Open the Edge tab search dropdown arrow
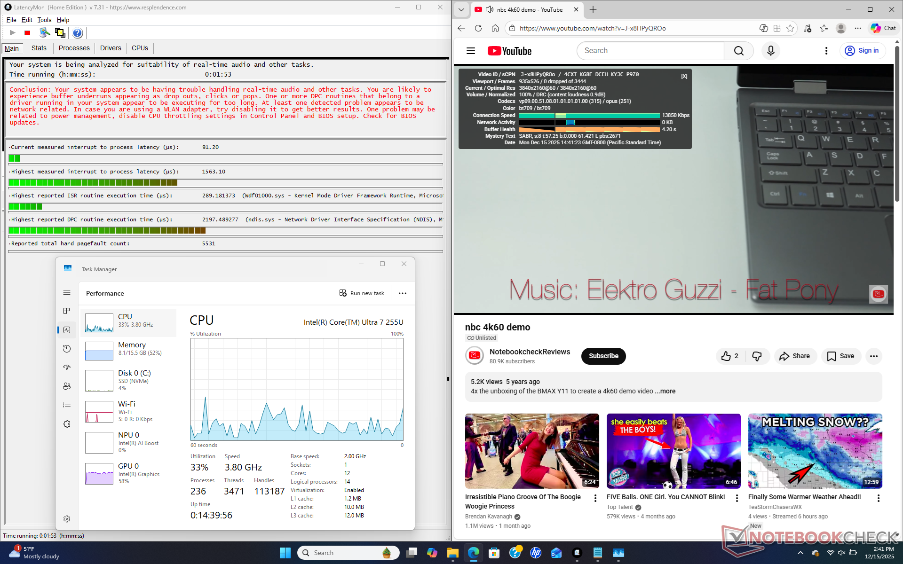903x564 pixels. [x=461, y=9]
